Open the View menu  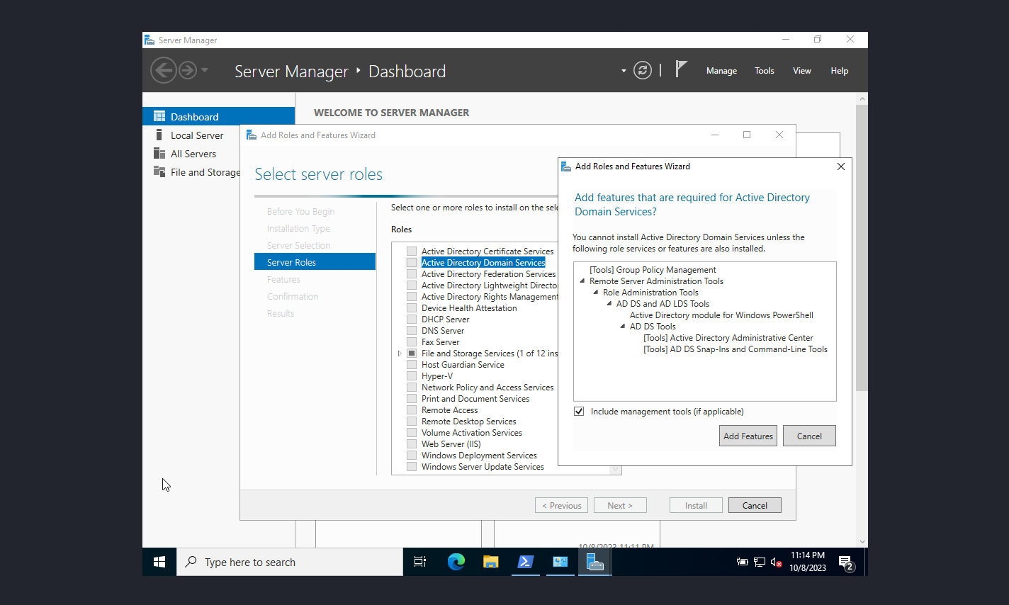801,71
